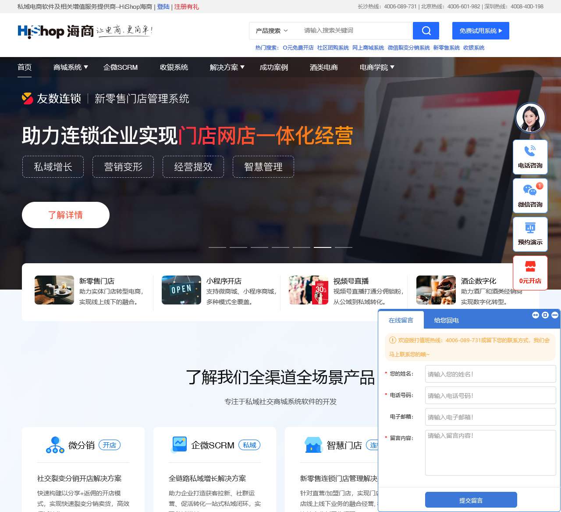
Task: Click the red store icon 0元开店
Action: click(x=530, y=273)
